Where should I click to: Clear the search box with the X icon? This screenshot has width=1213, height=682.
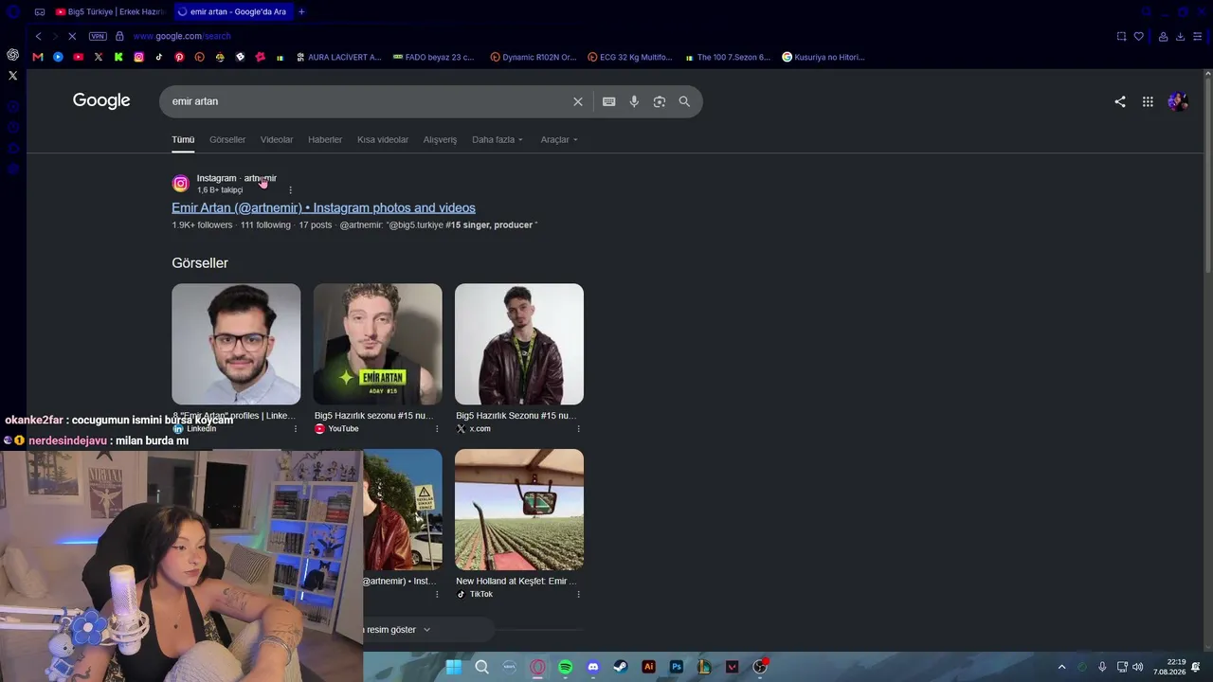coord(578,101)
